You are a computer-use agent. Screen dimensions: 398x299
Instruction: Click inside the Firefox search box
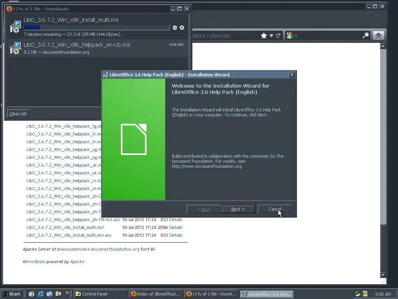pos(329,35)
